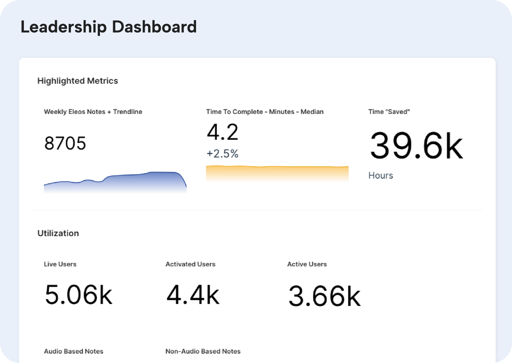Select the 39.6k time saved value
This screenshot has width=512, height=363.
point(416,146)
